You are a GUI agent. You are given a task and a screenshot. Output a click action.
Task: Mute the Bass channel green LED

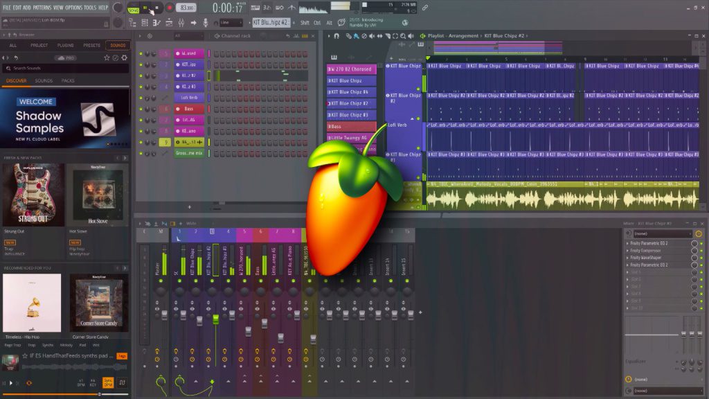click(141, 109)
